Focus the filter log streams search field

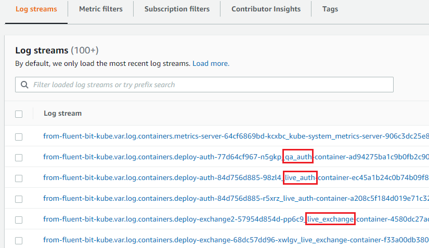click(208, 85)
